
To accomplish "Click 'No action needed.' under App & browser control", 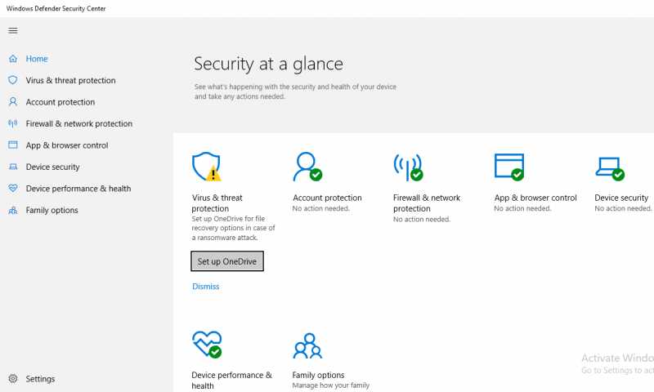I will [522, 208].
